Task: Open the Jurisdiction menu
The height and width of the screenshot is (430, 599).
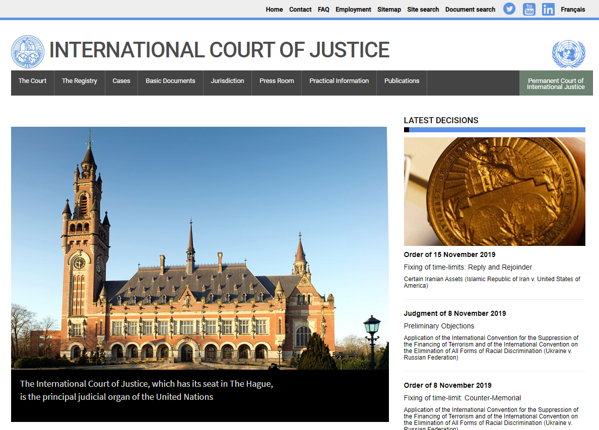Action: [227, 82]
